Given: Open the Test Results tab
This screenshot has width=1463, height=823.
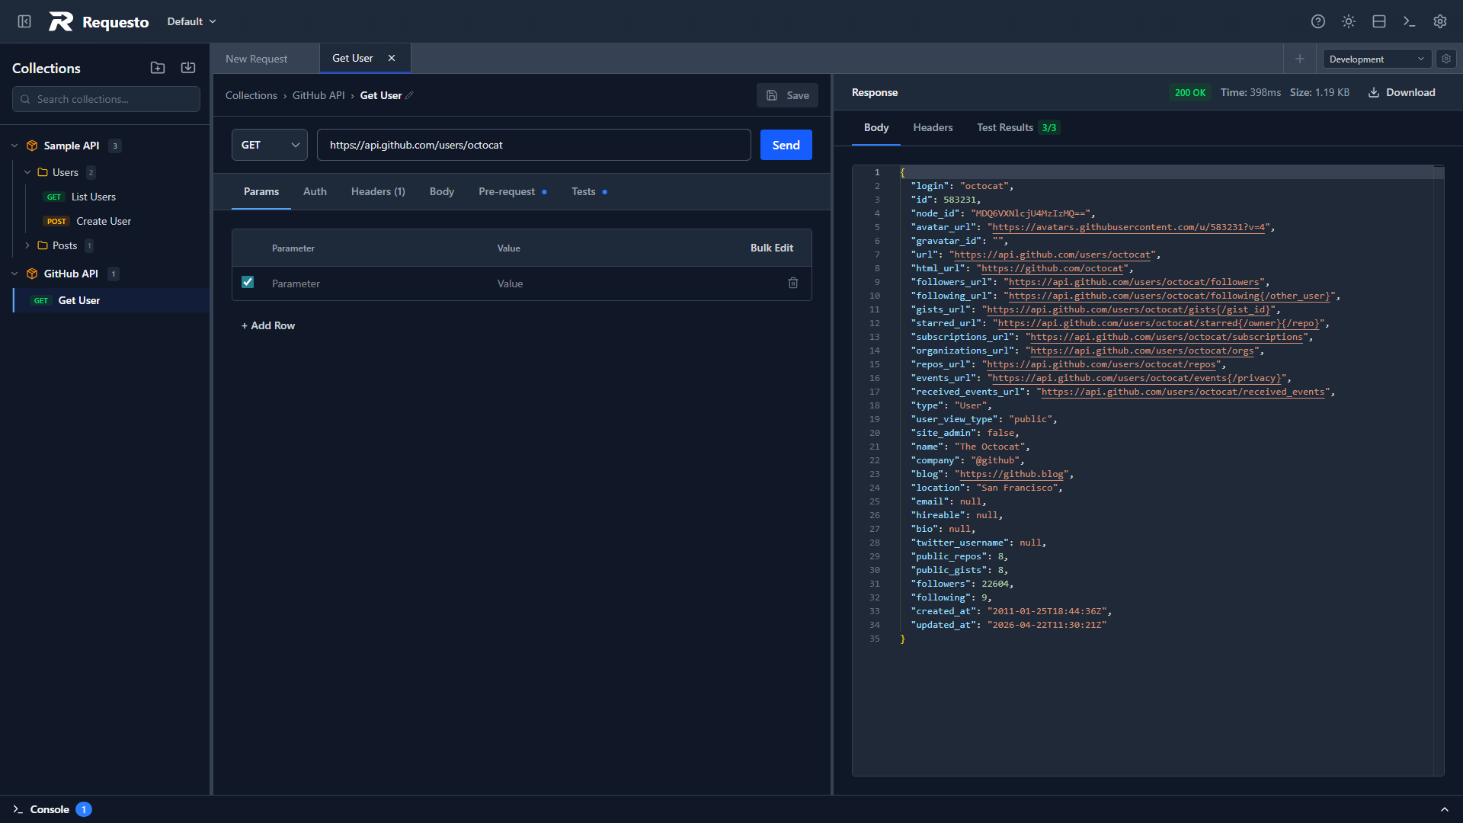Looking at the screenshot, I should coord(1018,127).
